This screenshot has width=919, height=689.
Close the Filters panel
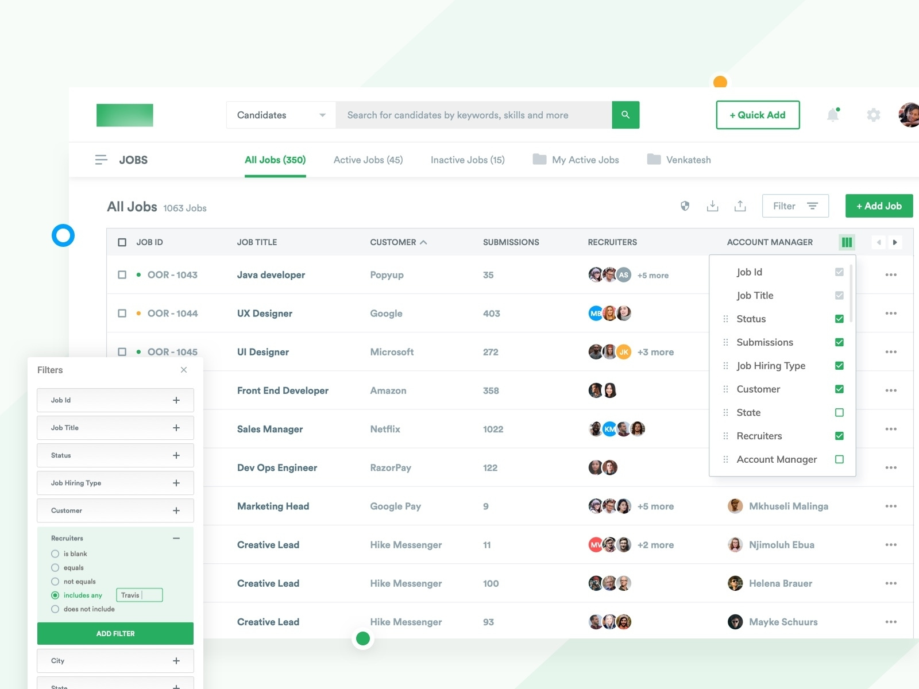pyautogui.click(x=184, y=370)
